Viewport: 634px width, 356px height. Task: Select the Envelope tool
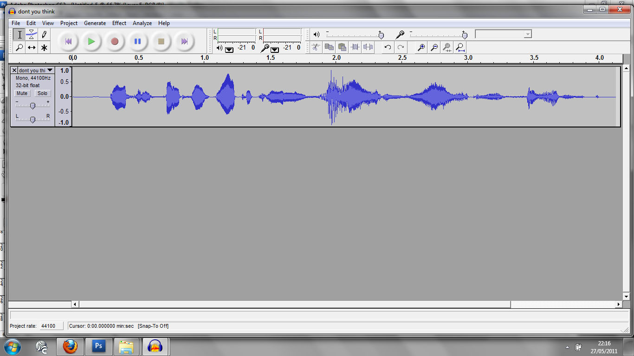click(31, 34)
